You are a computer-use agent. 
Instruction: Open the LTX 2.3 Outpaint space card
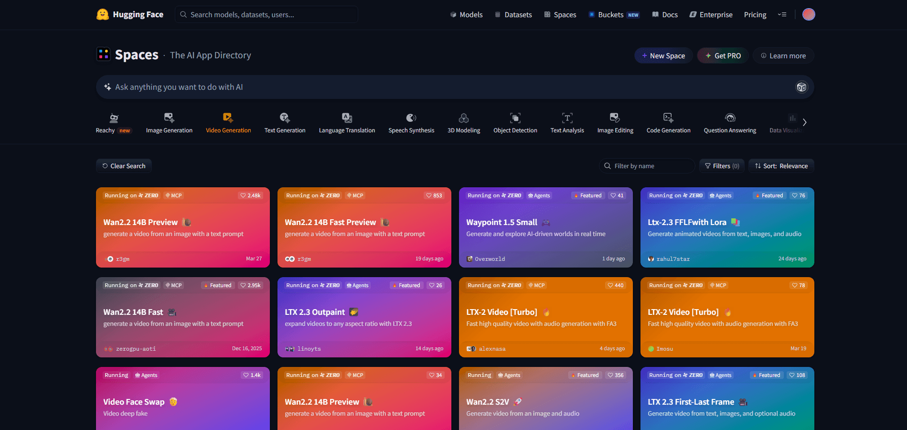(364, 317)
